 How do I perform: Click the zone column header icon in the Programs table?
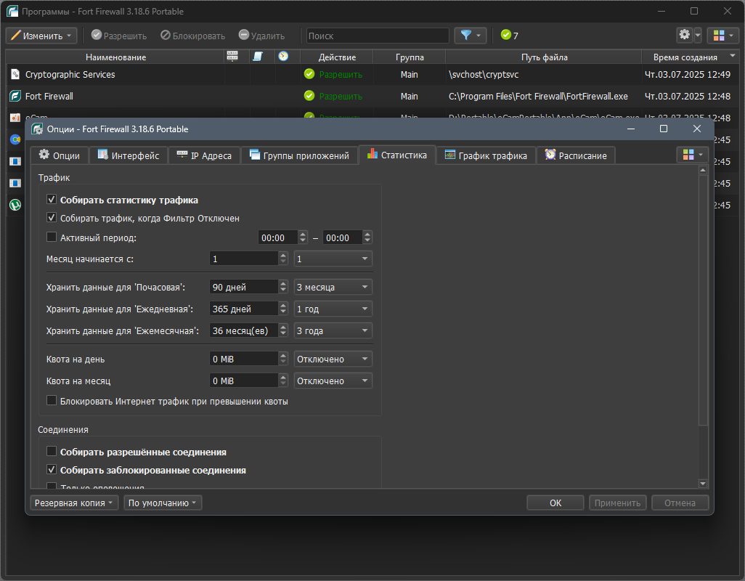(x=232, y=57)
